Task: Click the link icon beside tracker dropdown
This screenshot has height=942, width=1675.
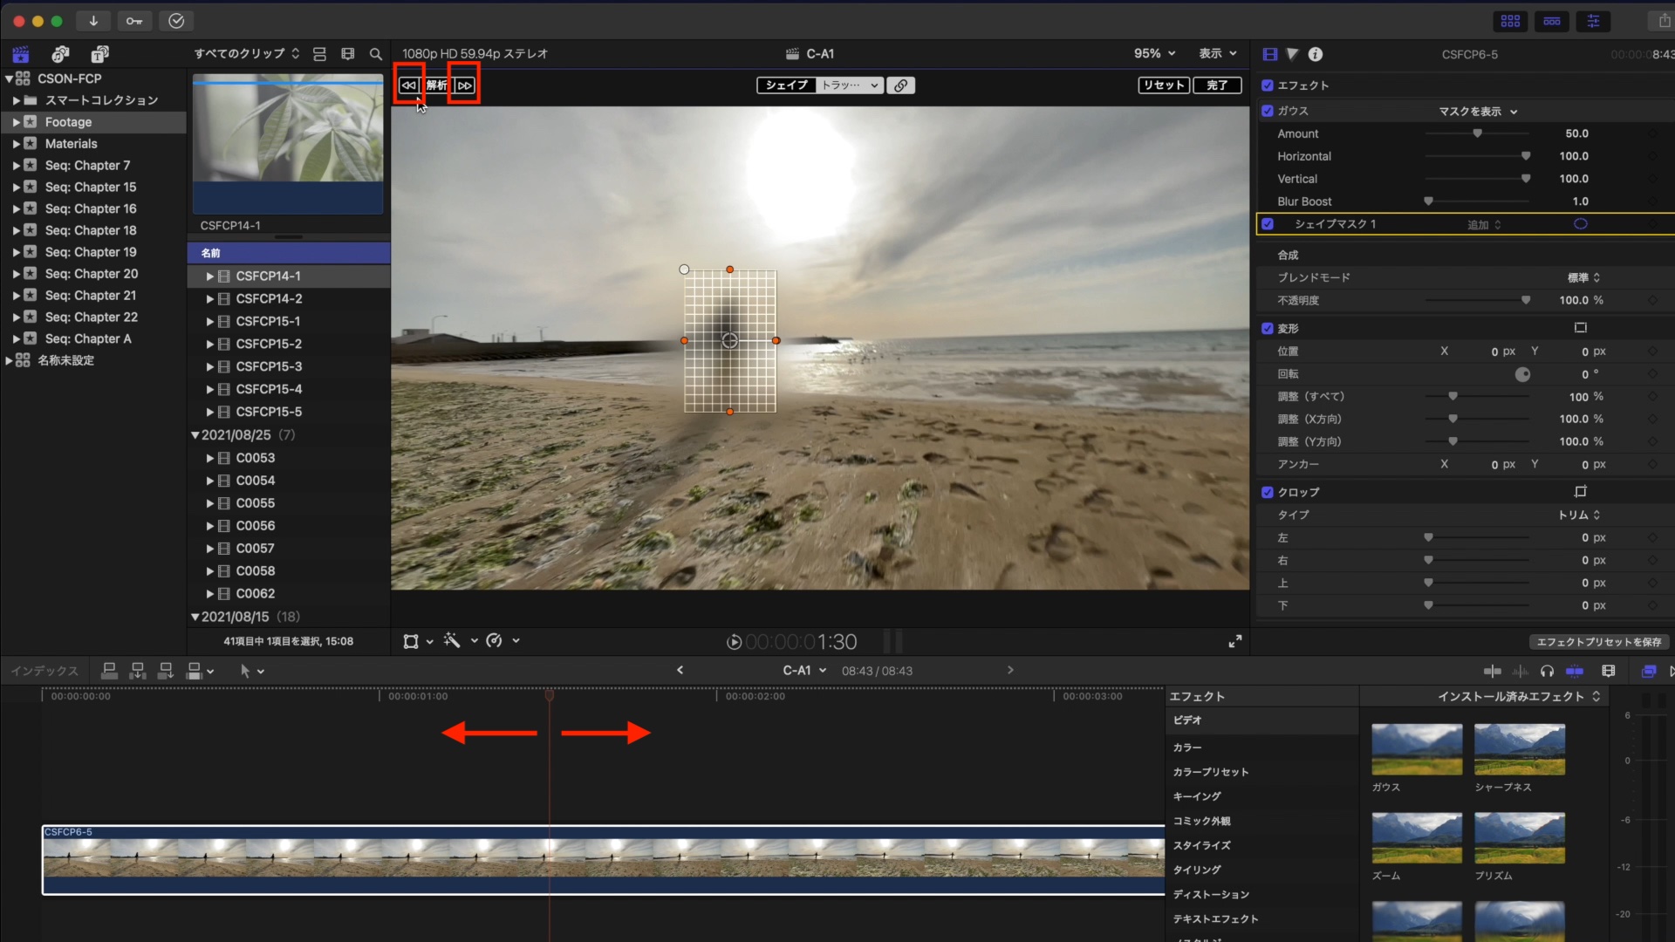Action: [x=901, y=85]
